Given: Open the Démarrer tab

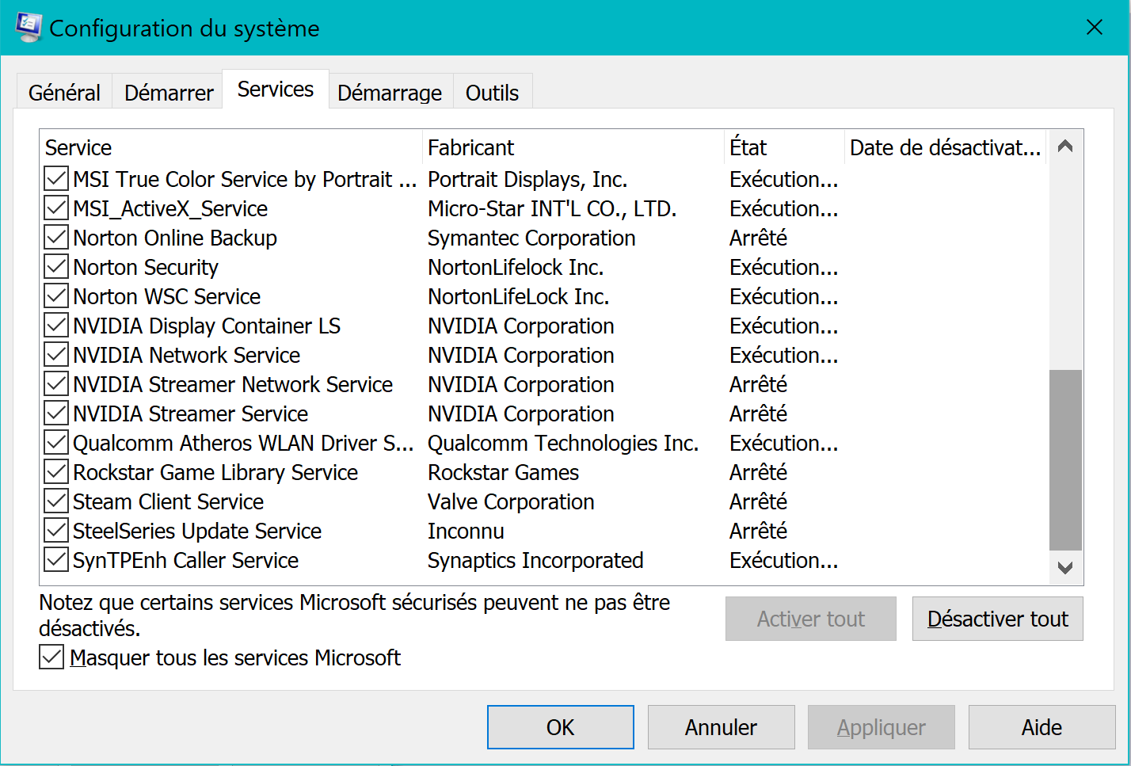Looking at the screenshot, I should pyautogui.click(x=169, y=93).
